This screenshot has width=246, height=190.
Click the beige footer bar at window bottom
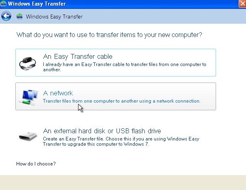pos(123,182)
